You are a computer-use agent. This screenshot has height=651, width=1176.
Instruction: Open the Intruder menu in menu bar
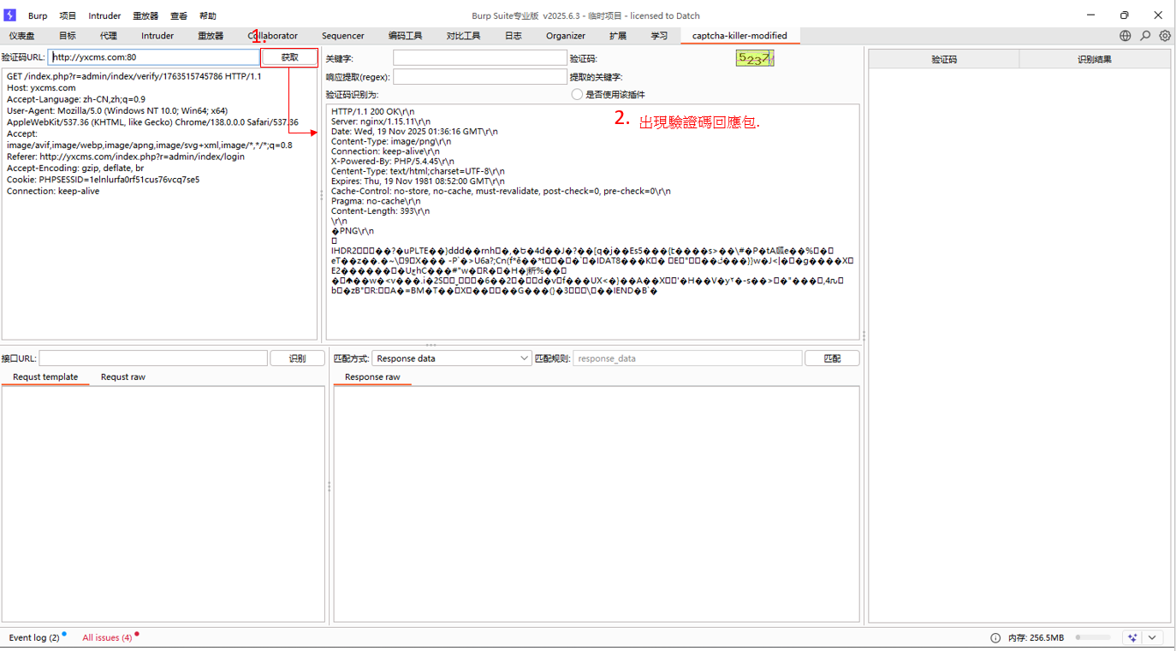[104, 15]
